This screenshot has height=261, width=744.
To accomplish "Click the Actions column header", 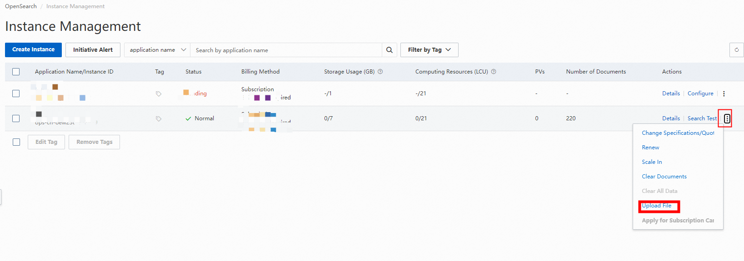I will pos(672,72).
